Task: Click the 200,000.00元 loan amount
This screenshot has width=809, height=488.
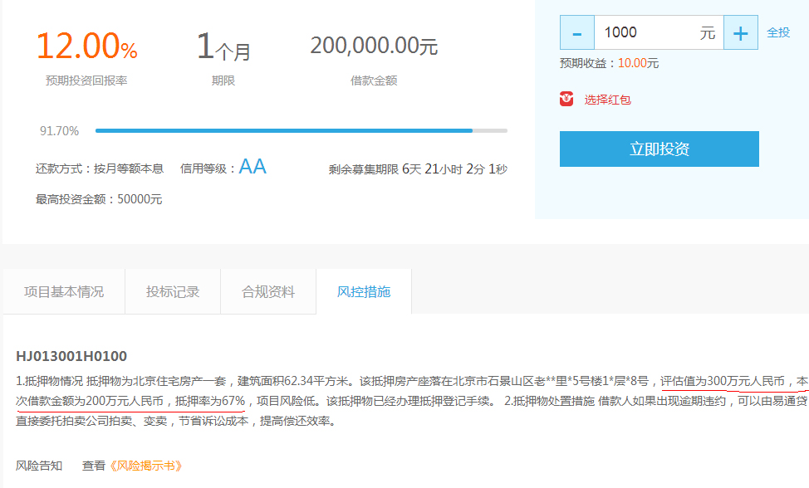Action: click(374, 46)
